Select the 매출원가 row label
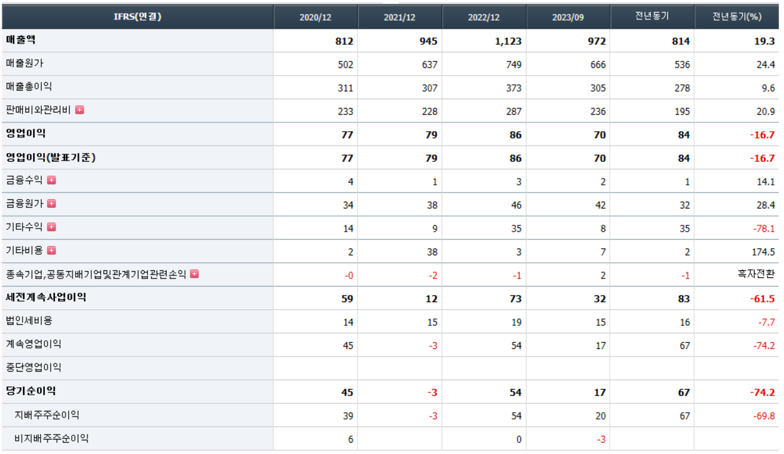 coord(25,63)
